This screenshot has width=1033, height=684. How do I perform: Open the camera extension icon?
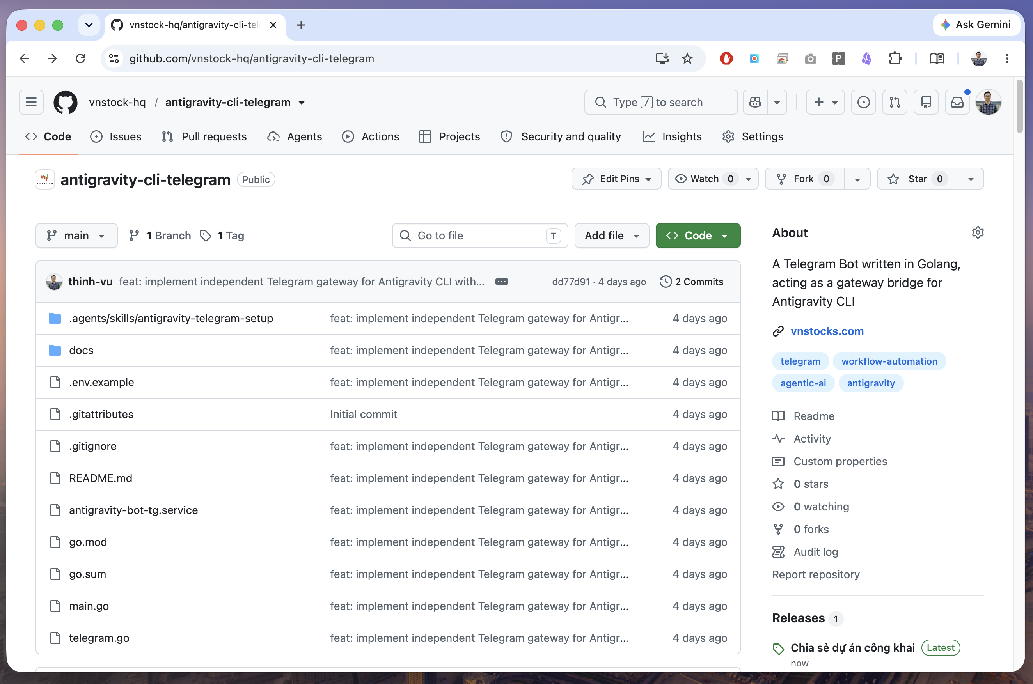pos(810,58)
